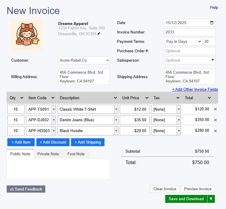Switch to the Private Note tab
This screenshot has height=209, width=226.
tap(48, 154)
